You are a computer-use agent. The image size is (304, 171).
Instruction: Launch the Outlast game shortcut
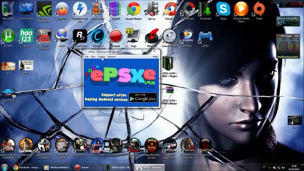116,147
